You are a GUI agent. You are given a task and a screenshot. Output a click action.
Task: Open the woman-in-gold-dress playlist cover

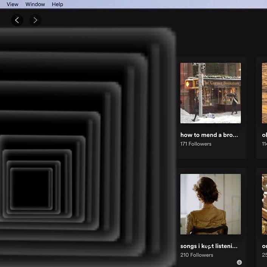[211, 204]
